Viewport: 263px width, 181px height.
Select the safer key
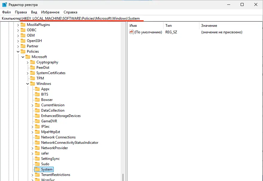[x=45, y=153]
